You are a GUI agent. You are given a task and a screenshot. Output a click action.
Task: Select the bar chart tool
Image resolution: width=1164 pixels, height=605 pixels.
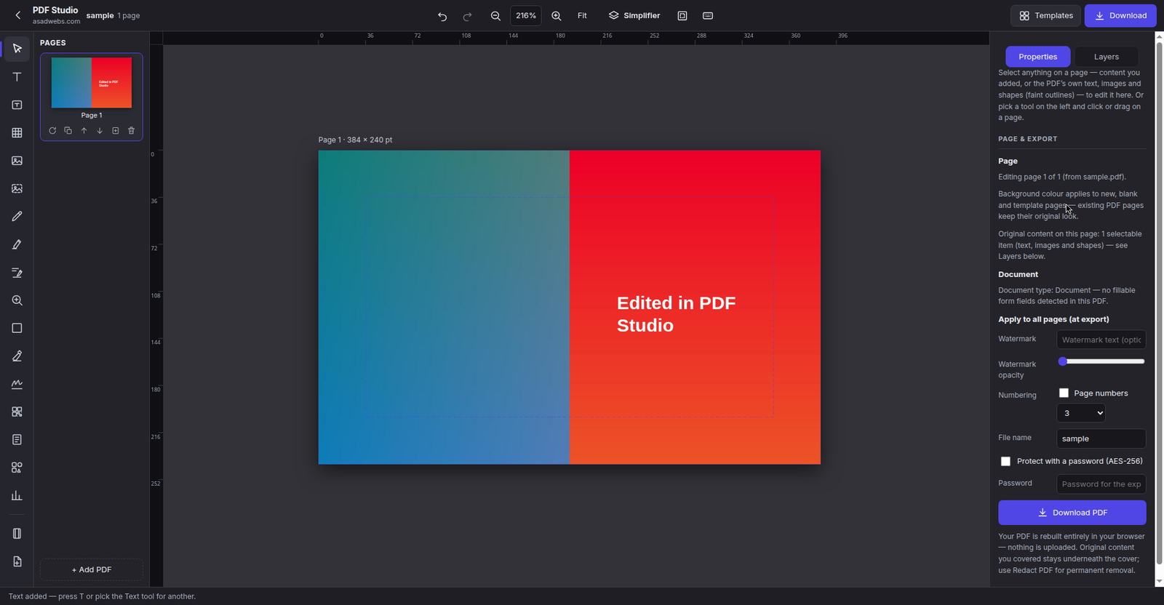tap(17, 496)
